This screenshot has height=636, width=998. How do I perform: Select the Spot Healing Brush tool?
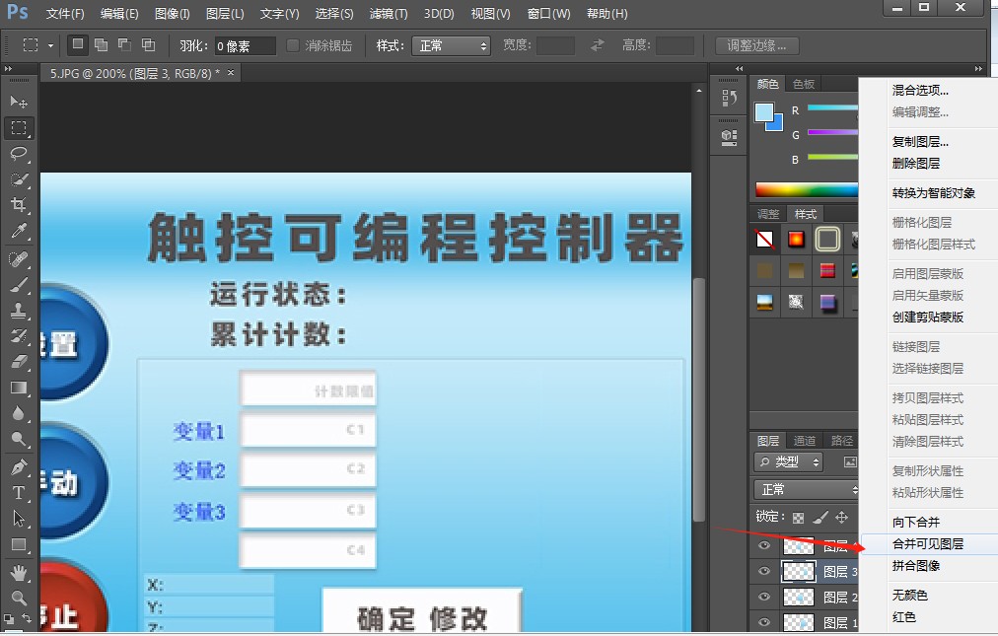[19, 258]
